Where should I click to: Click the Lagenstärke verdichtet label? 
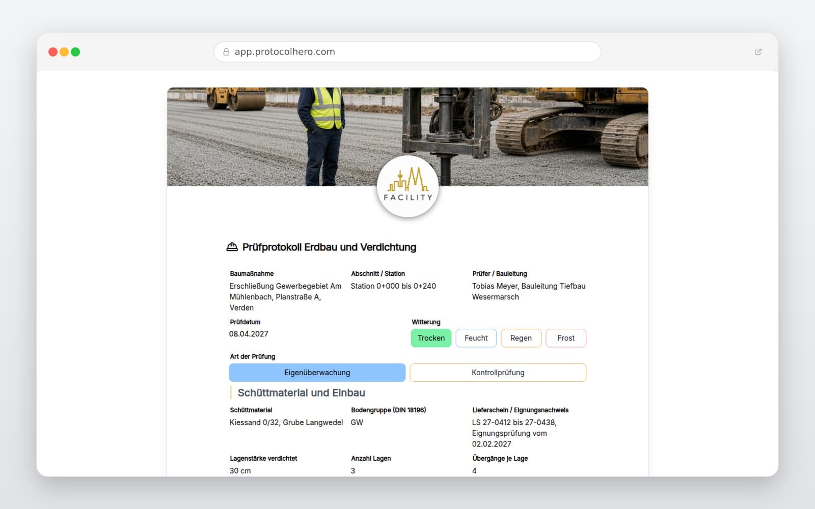(x=263, y=459)
